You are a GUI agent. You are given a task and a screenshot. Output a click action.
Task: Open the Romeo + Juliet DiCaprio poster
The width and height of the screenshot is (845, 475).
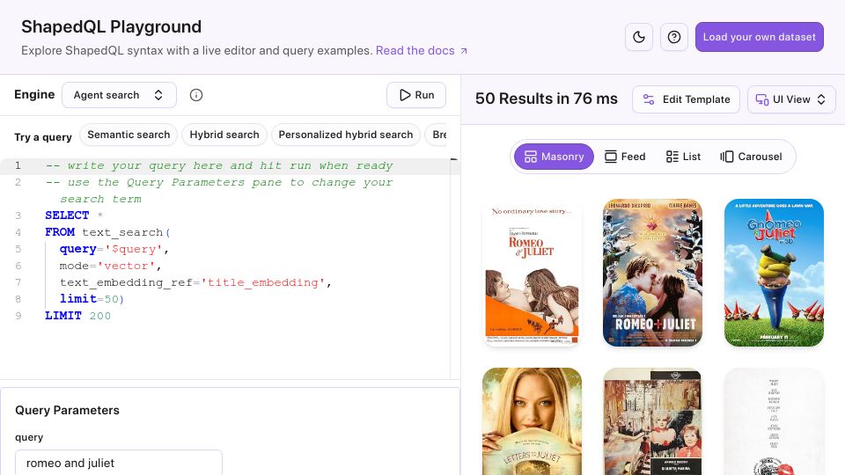coord(652,273)
